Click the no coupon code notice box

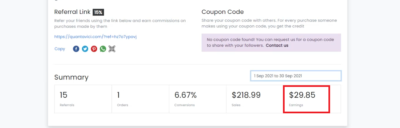point(271,42)
